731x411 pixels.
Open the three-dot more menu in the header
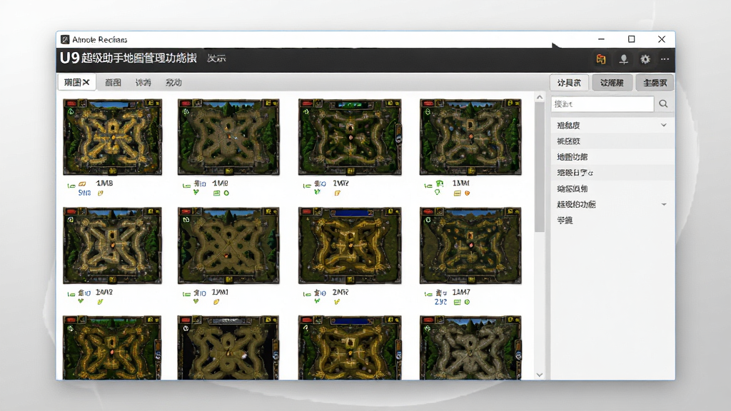(665, 59)
